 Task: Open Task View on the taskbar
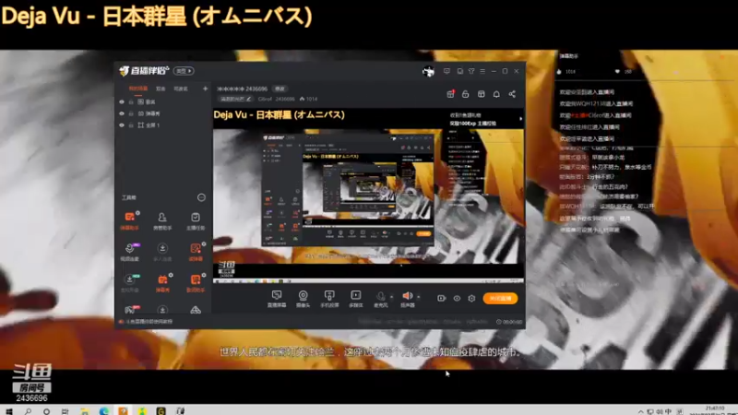65,410
